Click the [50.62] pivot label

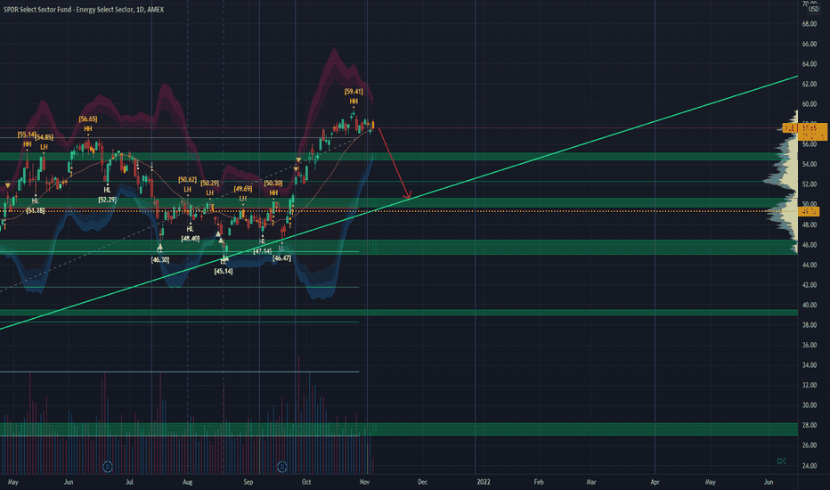(187, 180)
